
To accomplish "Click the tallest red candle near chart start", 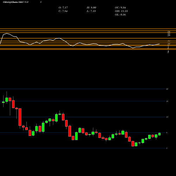I will (20, 117).
